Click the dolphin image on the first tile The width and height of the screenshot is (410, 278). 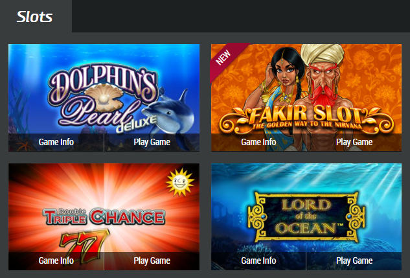point(170,114)
